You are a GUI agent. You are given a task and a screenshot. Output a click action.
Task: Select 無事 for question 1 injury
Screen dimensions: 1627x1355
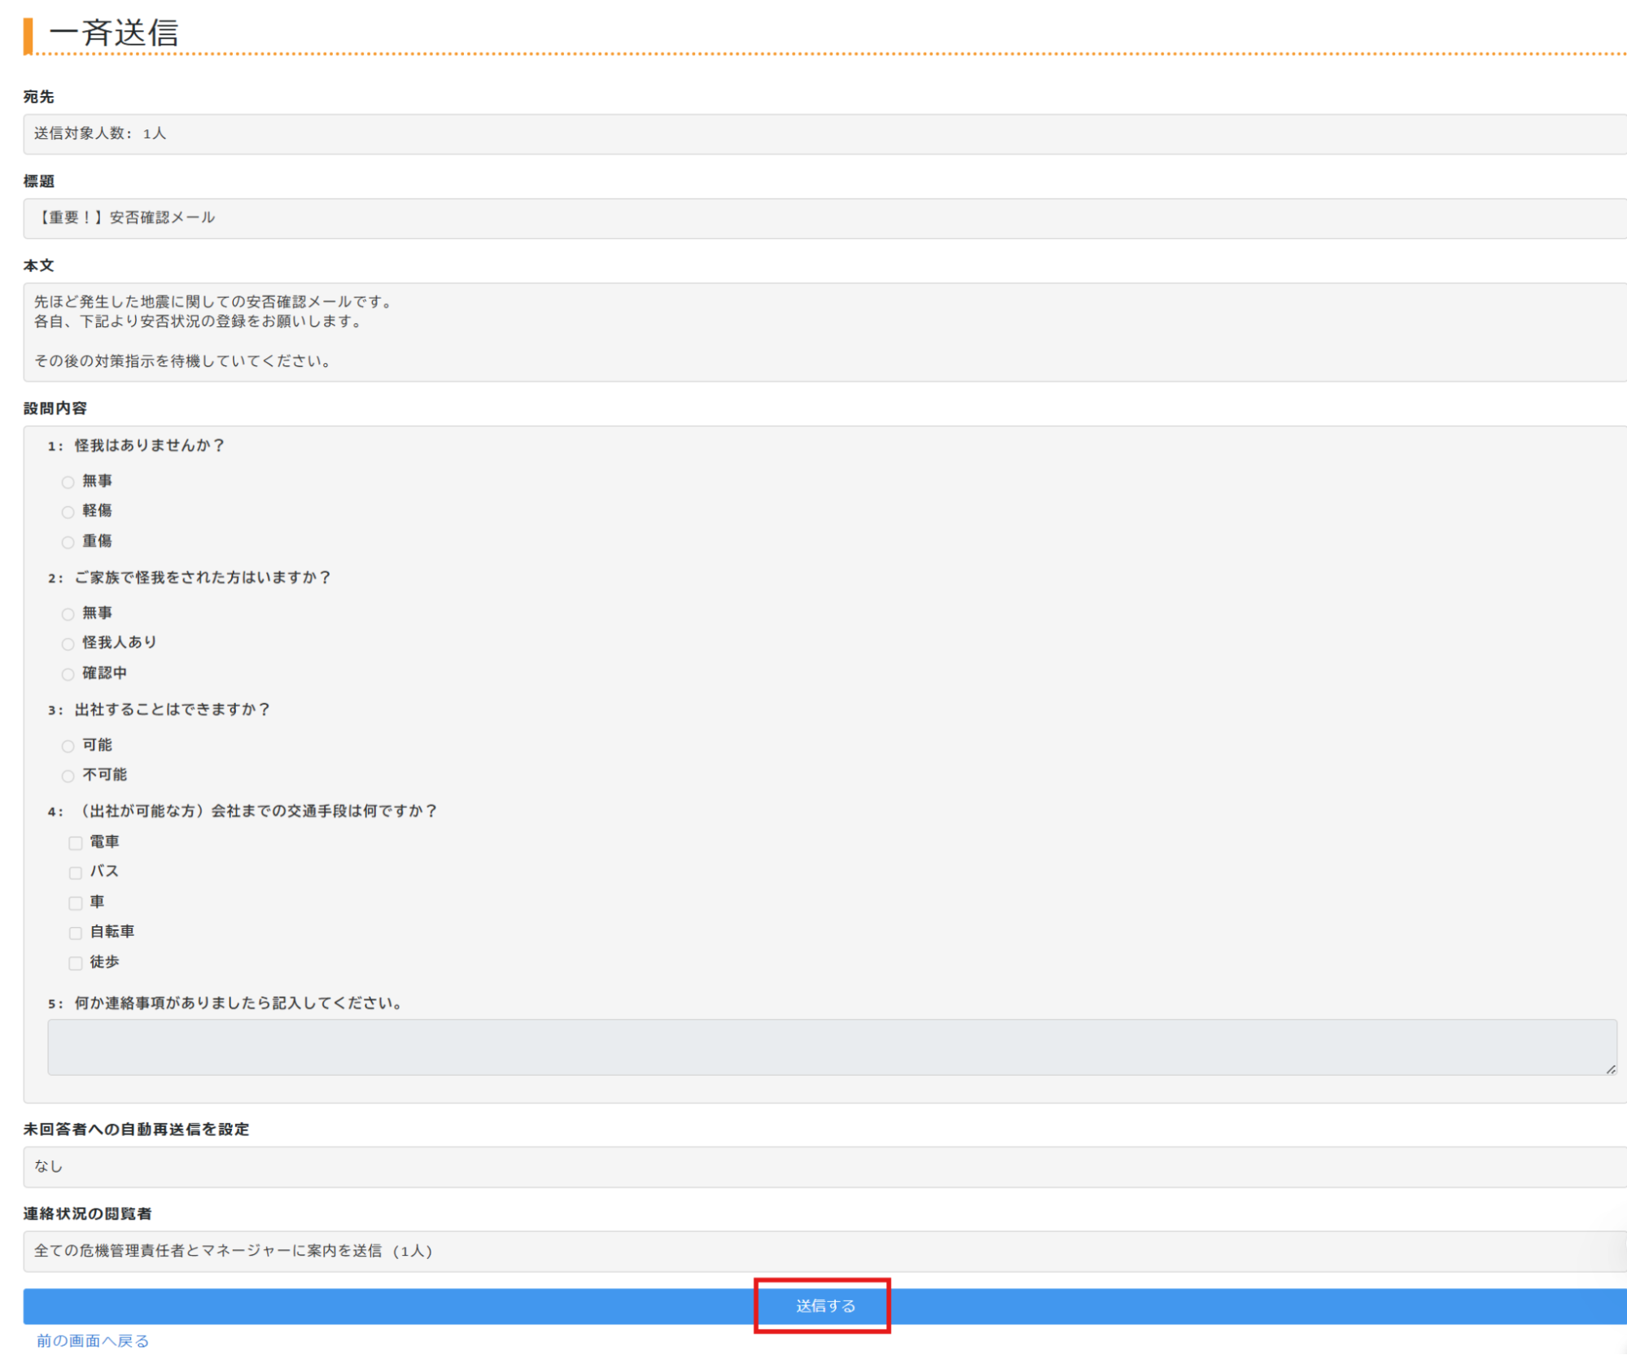point(68,483)
